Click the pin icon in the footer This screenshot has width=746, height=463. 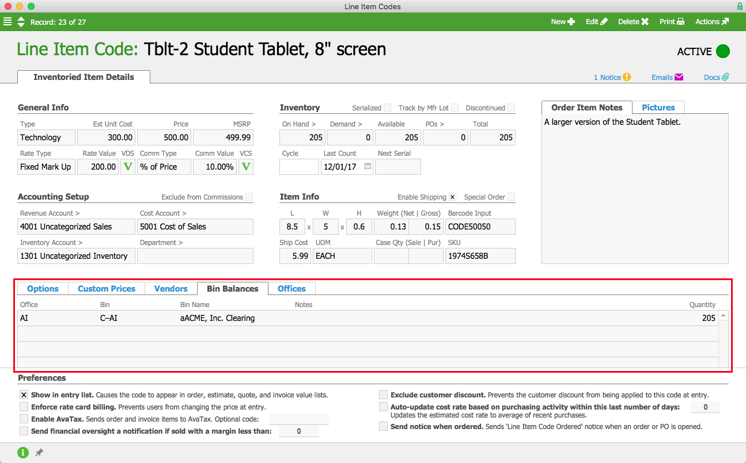[39, 453]
